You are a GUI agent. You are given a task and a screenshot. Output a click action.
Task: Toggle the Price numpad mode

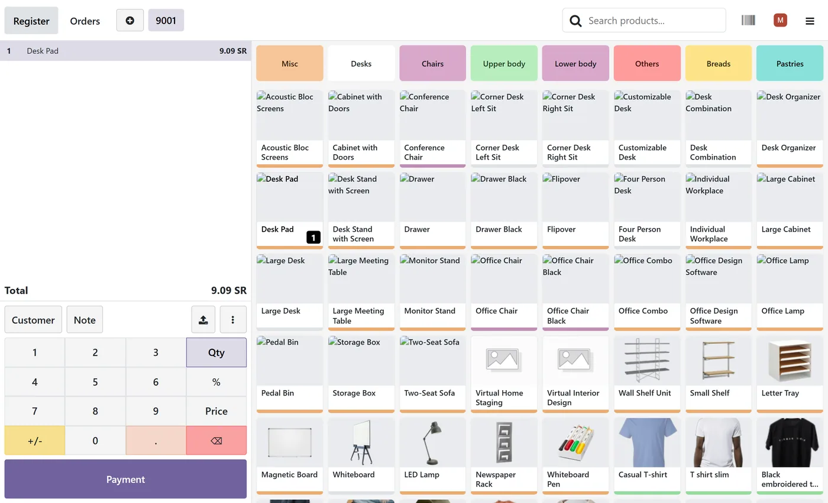[216, 411]
